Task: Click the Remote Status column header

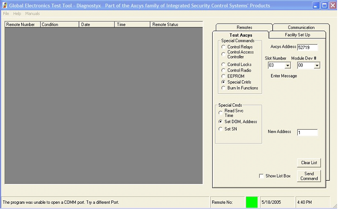Action: click(176, 25)
